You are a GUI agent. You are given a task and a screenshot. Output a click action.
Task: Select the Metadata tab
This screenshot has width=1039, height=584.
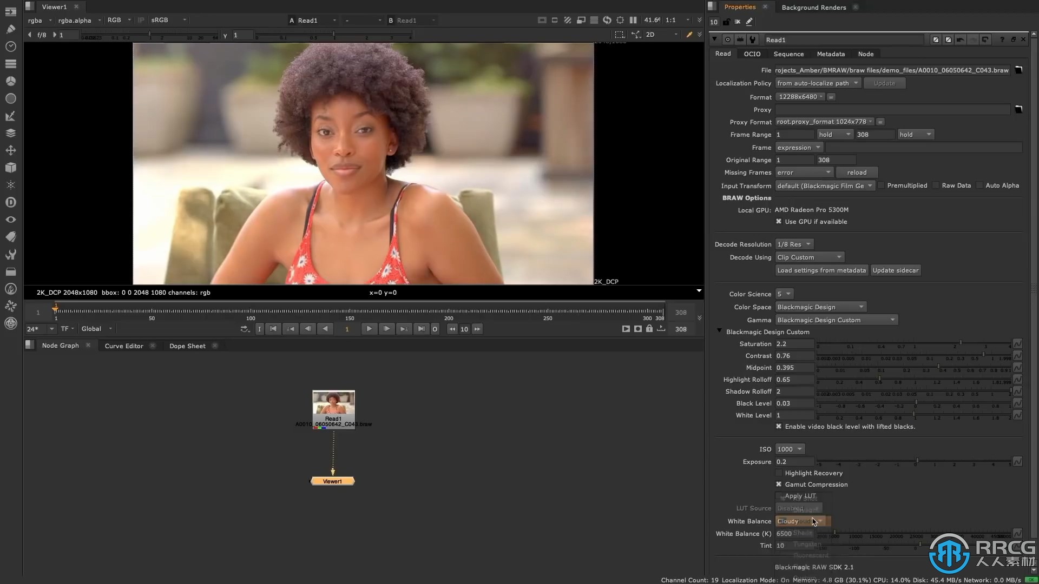pyautogui.click(x=831, y=54)
